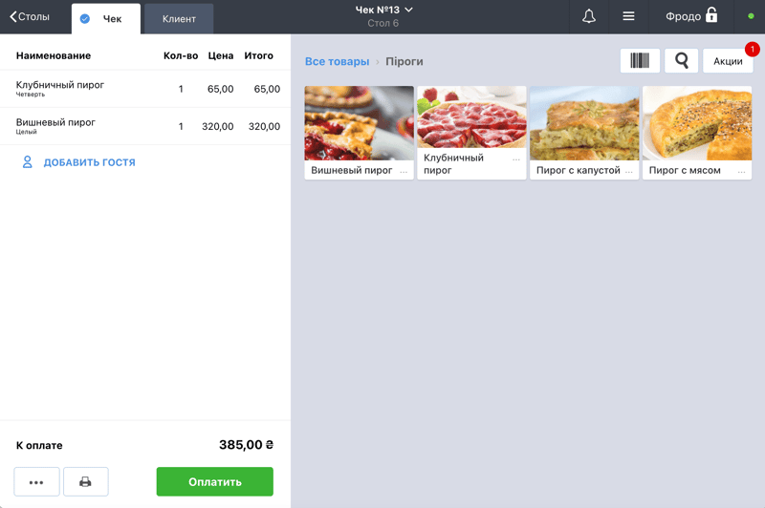This screenshot has width=765, height=508.
Task: Switch to the Клиент tab
Action: (x=179, y=18)
